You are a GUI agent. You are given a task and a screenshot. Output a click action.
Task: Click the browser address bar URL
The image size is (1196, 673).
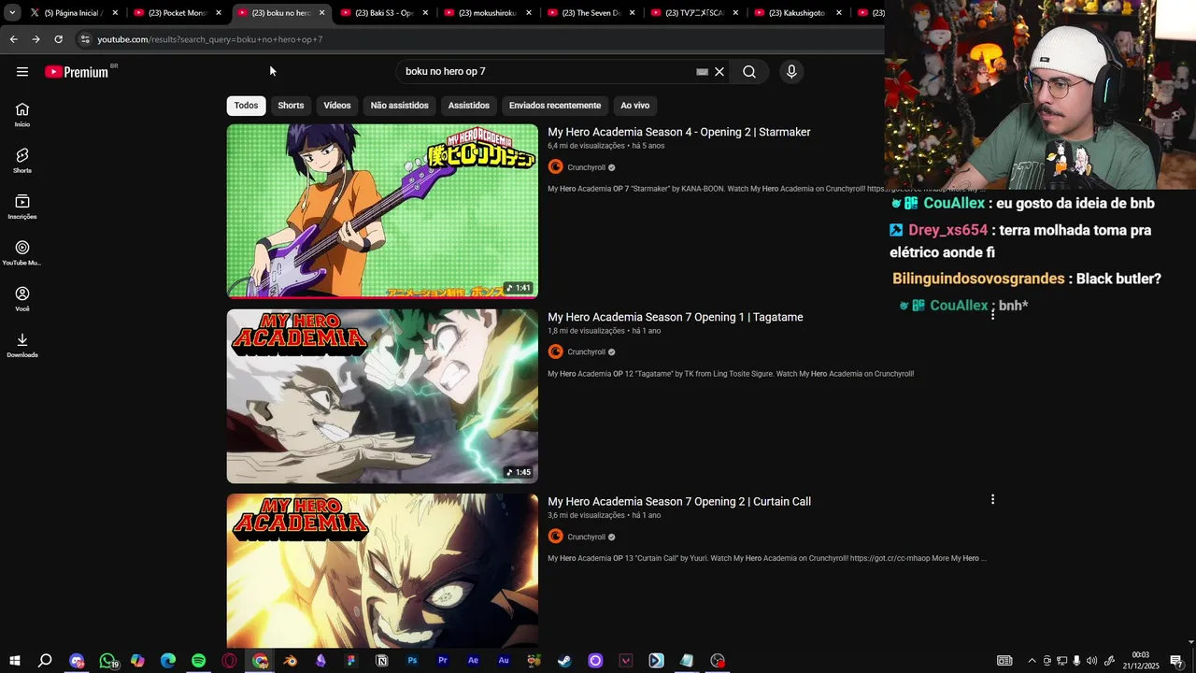click(210, 39)
